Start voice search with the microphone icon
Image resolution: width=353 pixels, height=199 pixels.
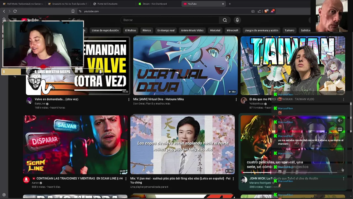237,20
